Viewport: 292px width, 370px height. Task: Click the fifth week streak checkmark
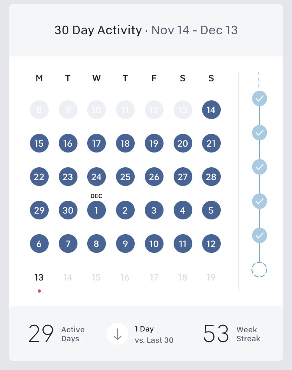coord(259,235)
